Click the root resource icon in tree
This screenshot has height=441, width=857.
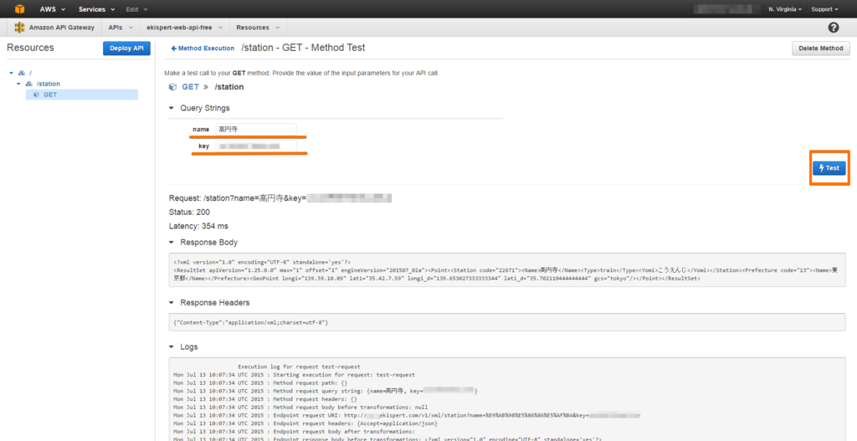click(22, 73)
